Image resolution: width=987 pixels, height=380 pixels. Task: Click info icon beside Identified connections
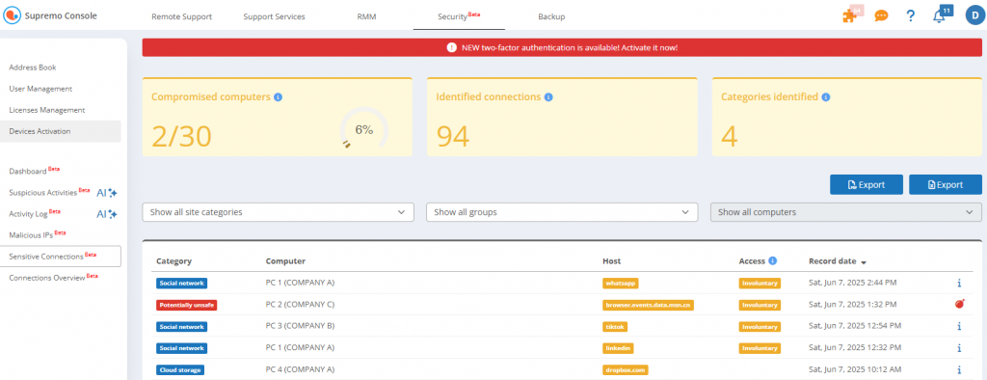pos(548,97)
